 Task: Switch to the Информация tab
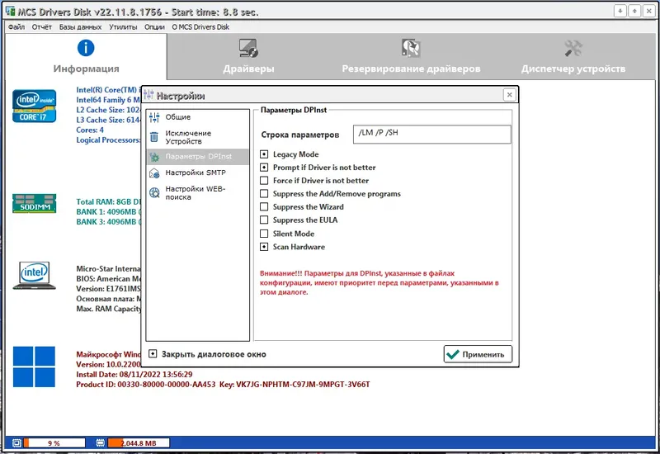86,56
